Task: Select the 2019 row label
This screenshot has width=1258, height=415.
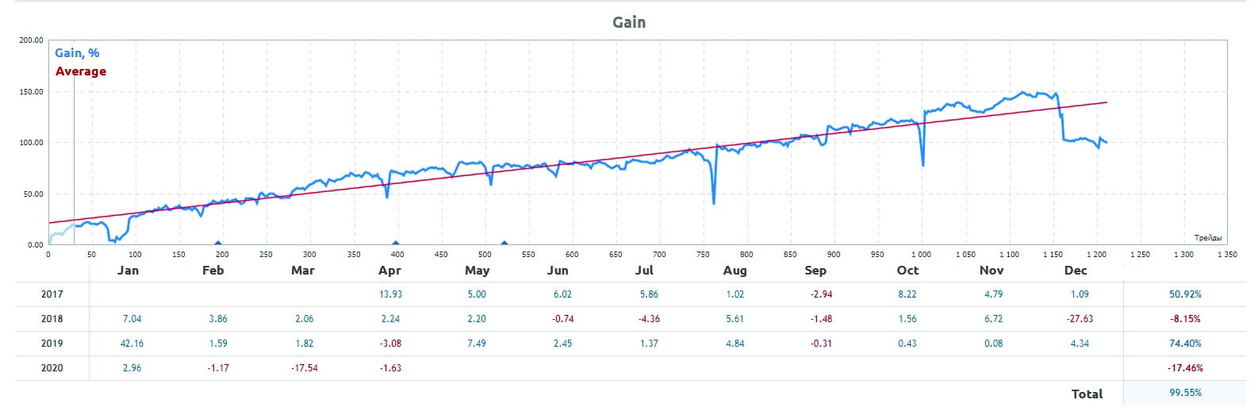Action: [52, 344]
